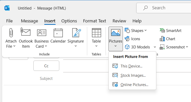Click into the Search box
This screenshot has width=191, height=102.
click(x=164, y=8)
